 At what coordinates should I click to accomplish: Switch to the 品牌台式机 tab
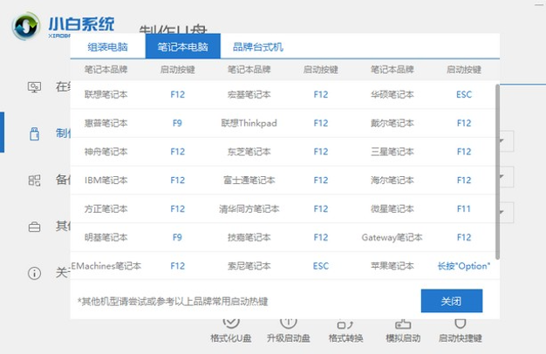click(257, 46)
